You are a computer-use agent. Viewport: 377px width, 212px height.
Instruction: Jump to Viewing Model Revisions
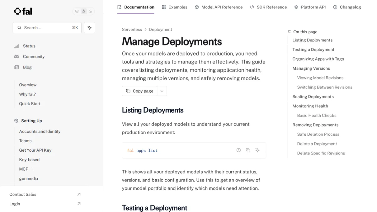click(x=320, y=78)
